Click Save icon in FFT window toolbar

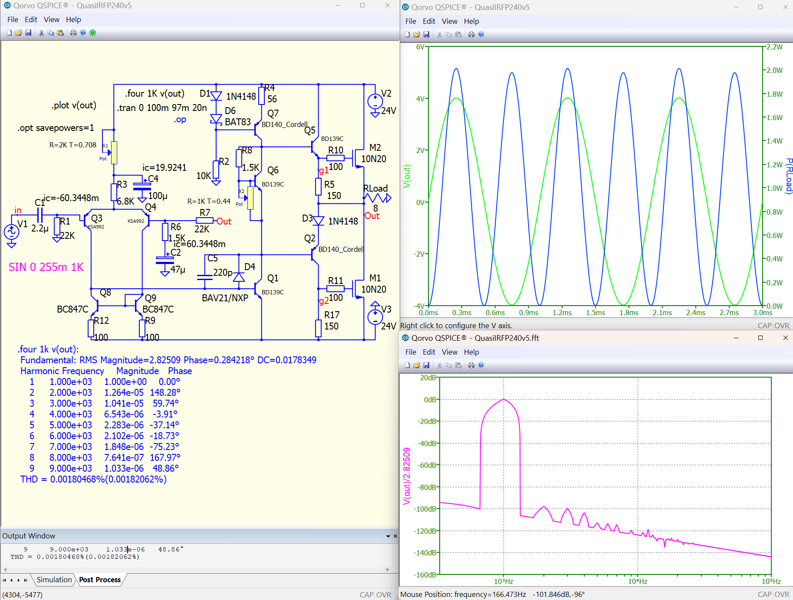[x=426, y=365]
